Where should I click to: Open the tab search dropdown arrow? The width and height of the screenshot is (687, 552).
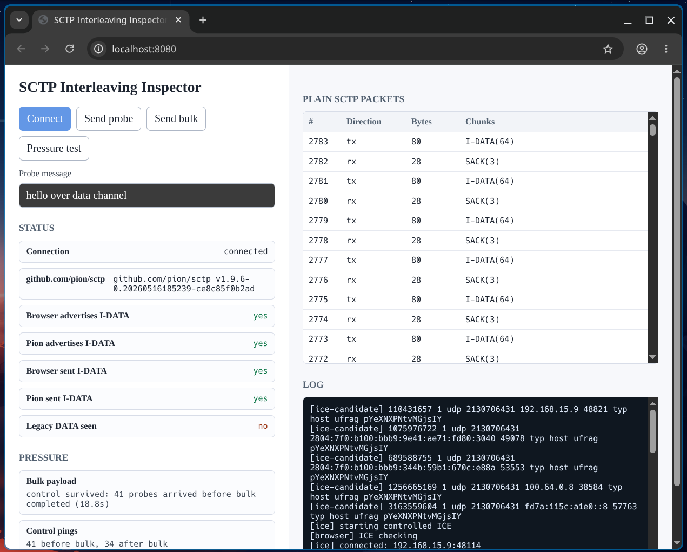pos(19,20)
